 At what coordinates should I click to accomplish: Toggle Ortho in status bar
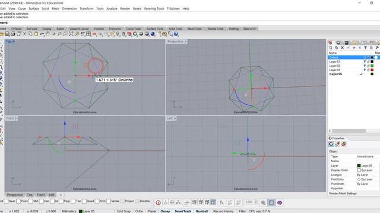coord(139,211)
